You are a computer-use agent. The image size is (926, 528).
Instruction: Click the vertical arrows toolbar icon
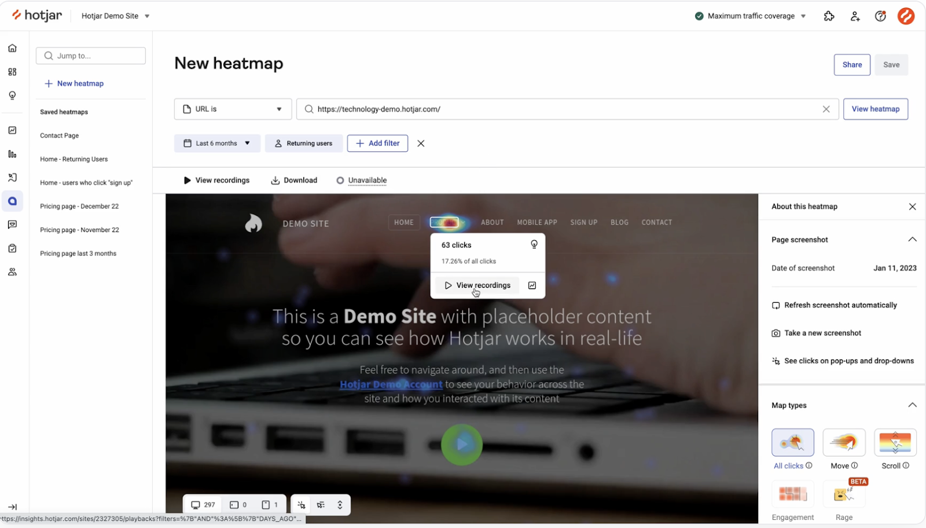(340, 505)
